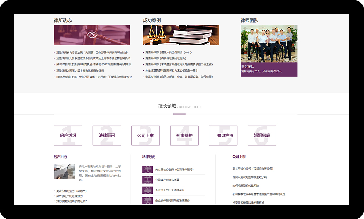The width and height of the screenshot is (364, 219).
Task: Open the 律师团队 group photo
Action: pyautogui.click(x=269, y=44)
